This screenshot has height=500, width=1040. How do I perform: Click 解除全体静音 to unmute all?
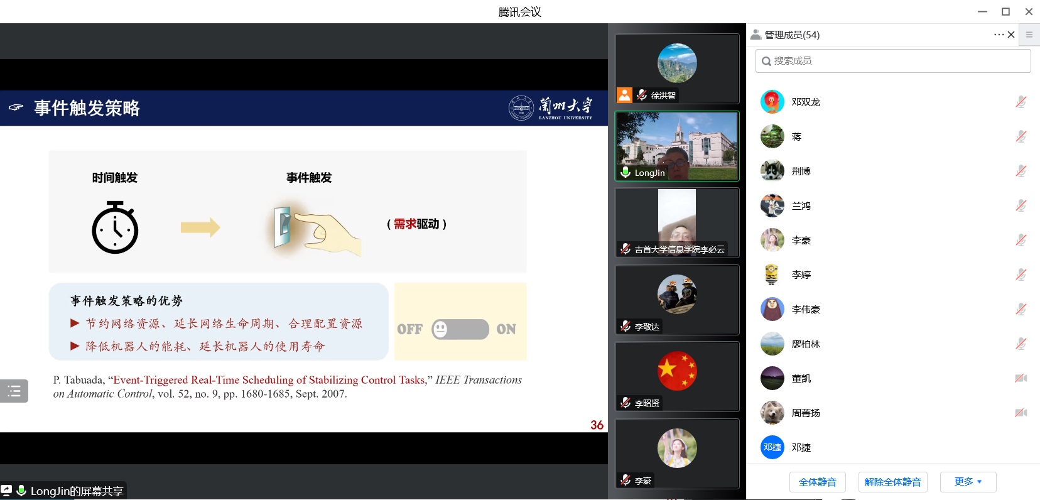click(893, 482)
